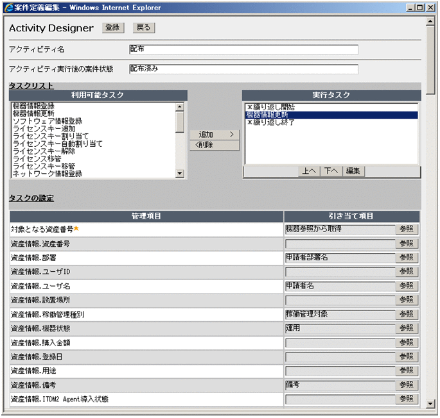Select ライセンス移管 task
This screenshot has height=418, width=440.
coord(37,159)
